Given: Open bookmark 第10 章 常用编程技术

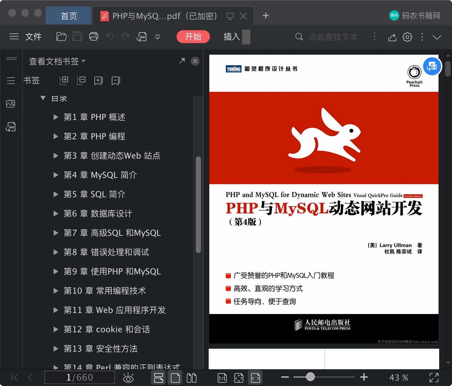Looking at the screenshot, I should [x=105, y=291].
